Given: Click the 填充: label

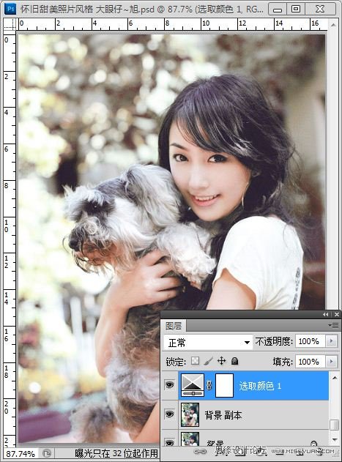Looking at the screenshot, I should coord(283,362).
